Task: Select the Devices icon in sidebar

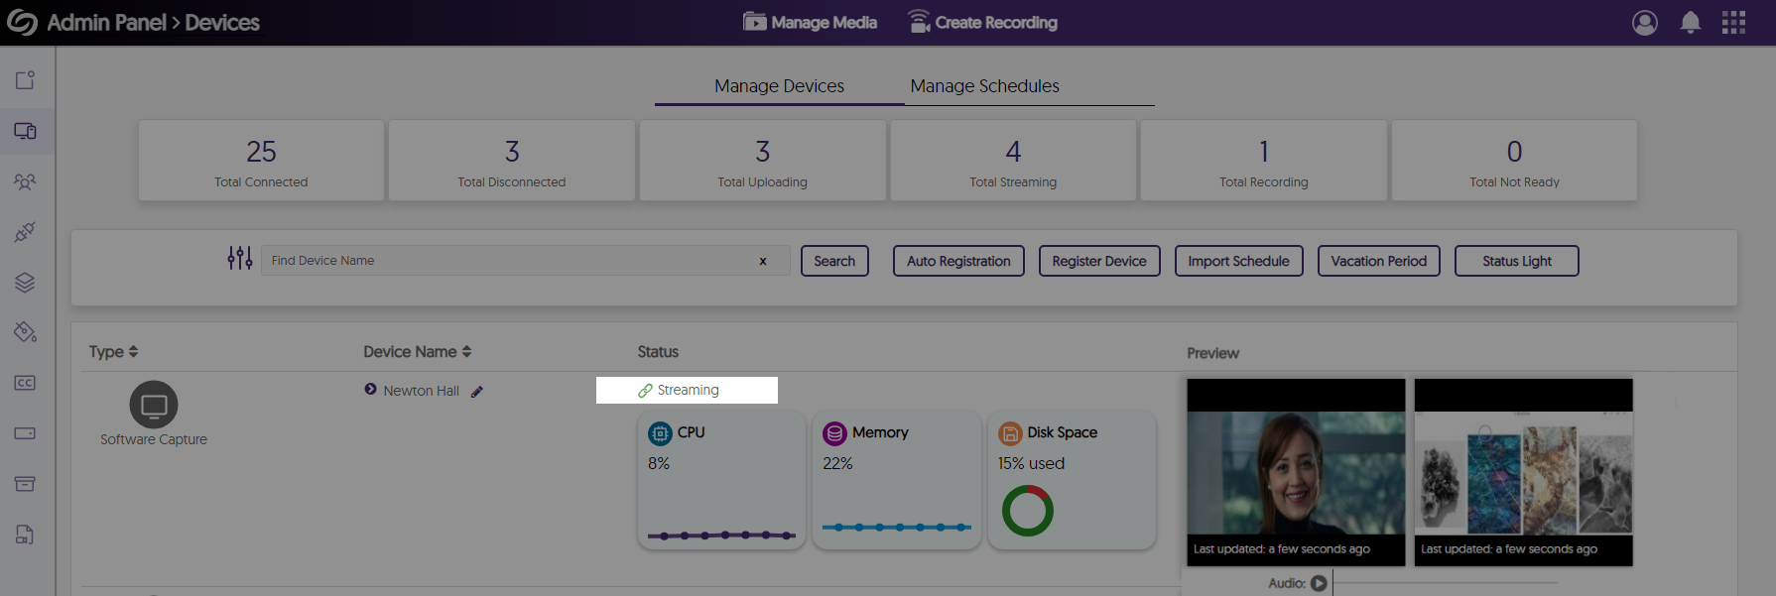Action: point(25,131)
